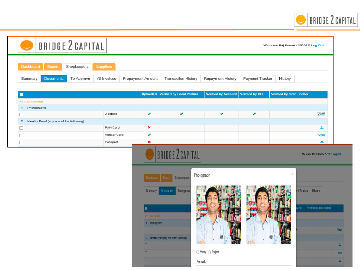
Task: Toggle the select-all checkbox in table header
Action: click(21, 94)
